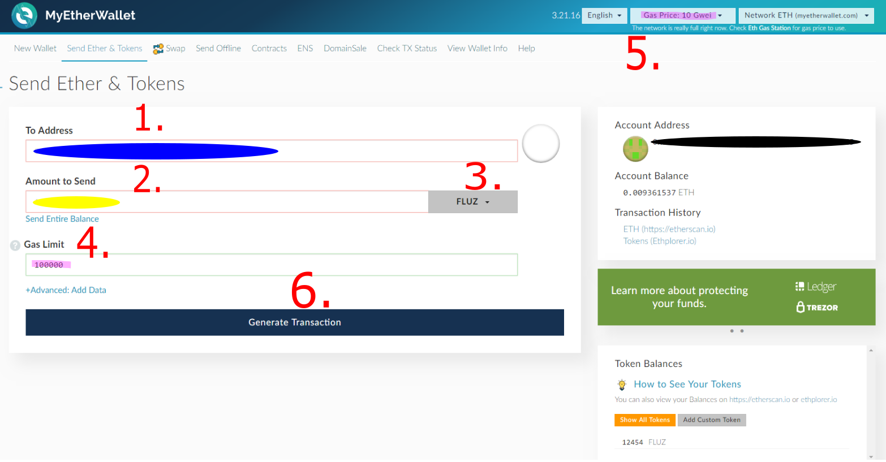This screenshot has height=462, width=886.
Task: Click the Token Balances scrollbar up arrow
Action: (871, 351)
